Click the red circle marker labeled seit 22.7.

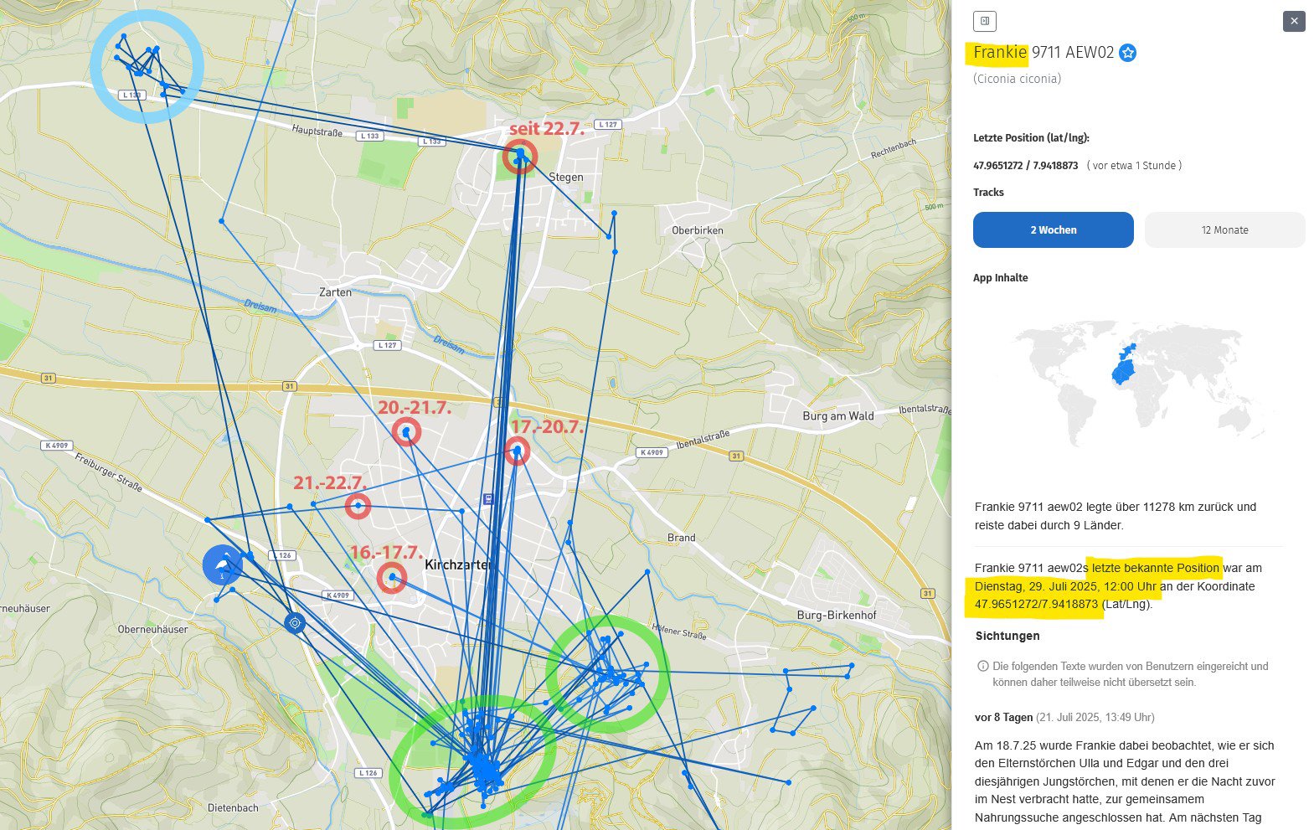pyautogui.click(x=520, y=156)
